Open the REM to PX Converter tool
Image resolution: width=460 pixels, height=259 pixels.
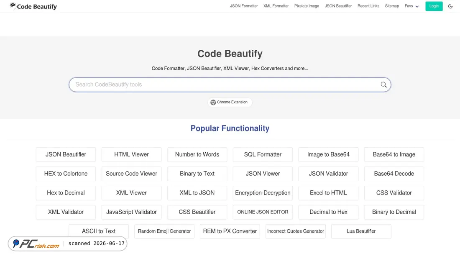(x=230, y=231)
